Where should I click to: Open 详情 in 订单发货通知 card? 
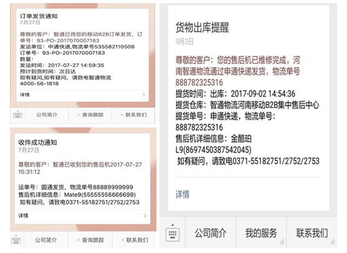pos(24,94)
